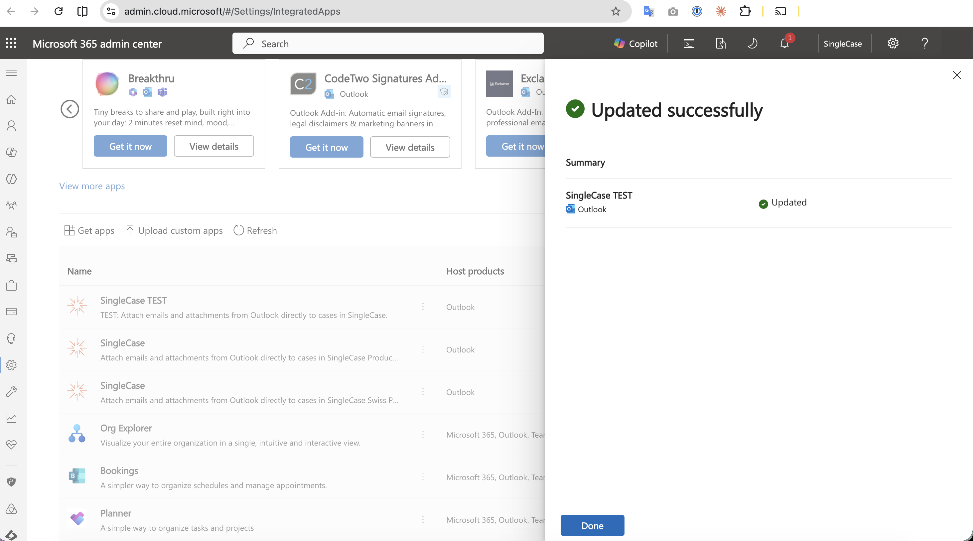Open Security shield icon in the sidebar

click(x=11, y=482)
